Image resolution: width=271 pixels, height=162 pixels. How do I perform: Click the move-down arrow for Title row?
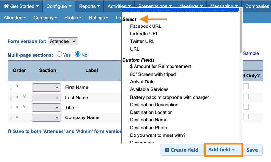(24, 107)
